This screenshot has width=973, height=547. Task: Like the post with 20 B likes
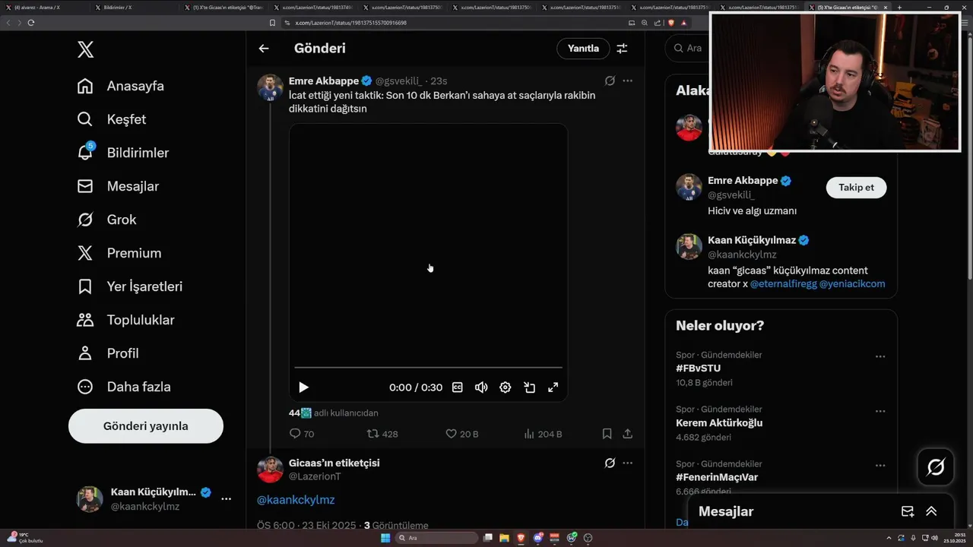coord(462,434)
